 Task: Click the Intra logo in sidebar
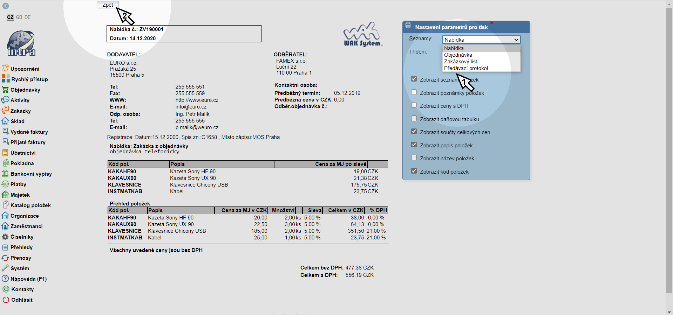tap(21, 43)
